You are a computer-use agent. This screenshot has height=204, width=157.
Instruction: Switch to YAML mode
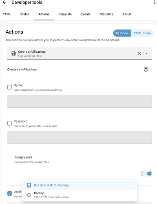point(142,33)
